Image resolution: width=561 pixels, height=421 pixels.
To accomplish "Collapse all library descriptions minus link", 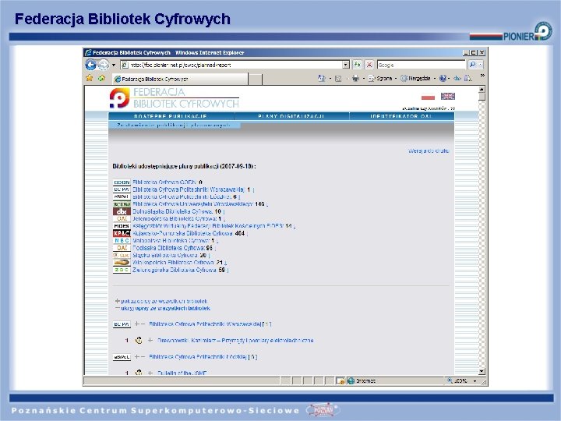I will tap(162, 308).
